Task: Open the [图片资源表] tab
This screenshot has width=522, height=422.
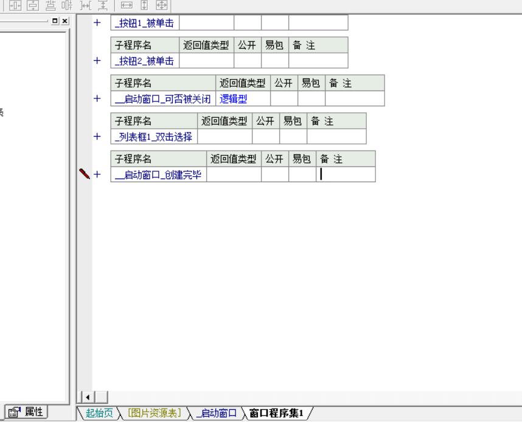Action: click(x=155, y=413)
